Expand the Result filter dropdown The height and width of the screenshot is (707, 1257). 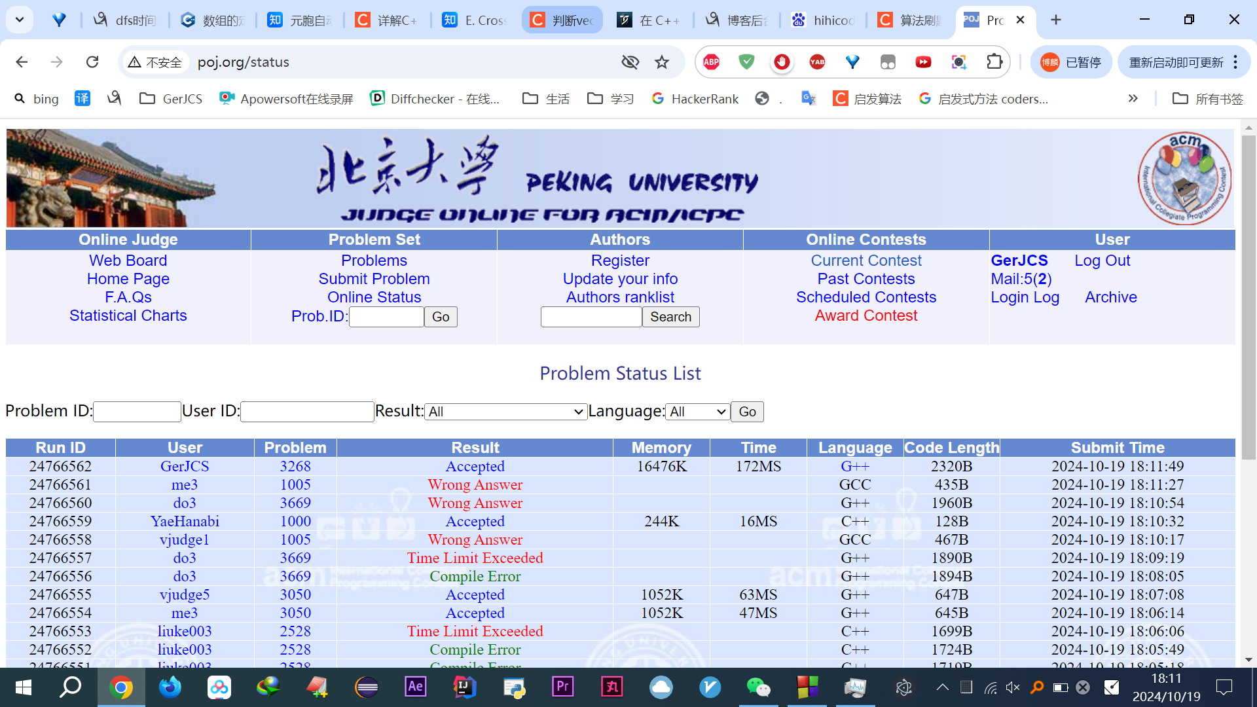coord(505,412)
